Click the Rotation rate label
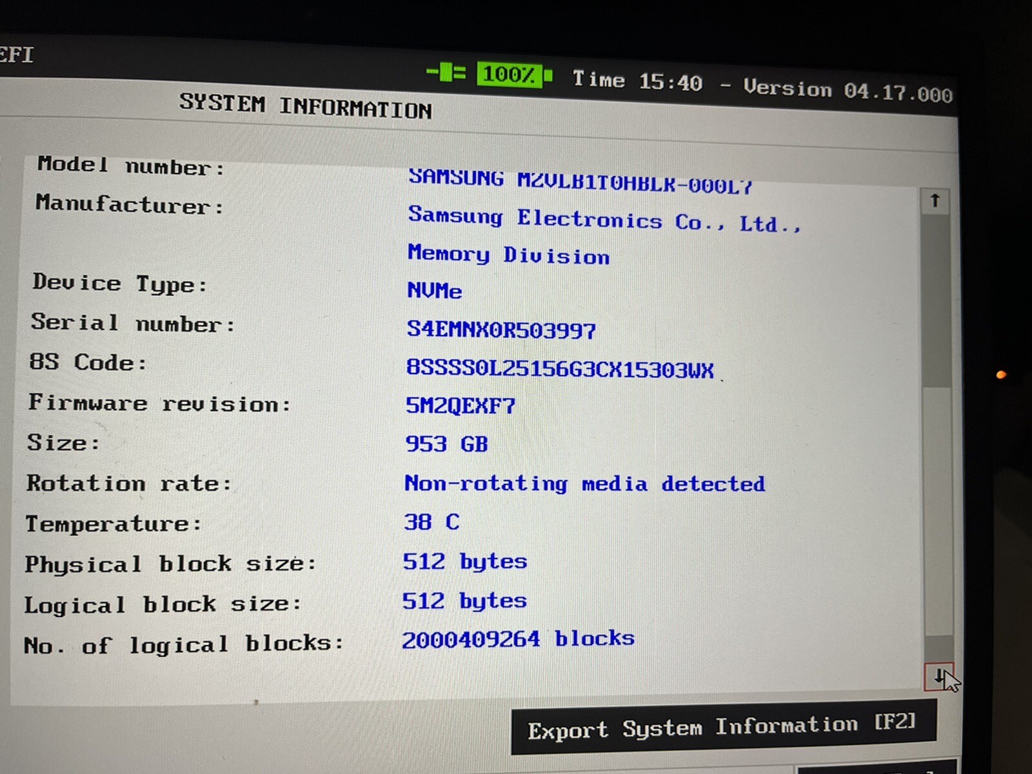Viewport: 1032px width, 774px height. click(x=128, y=483)
